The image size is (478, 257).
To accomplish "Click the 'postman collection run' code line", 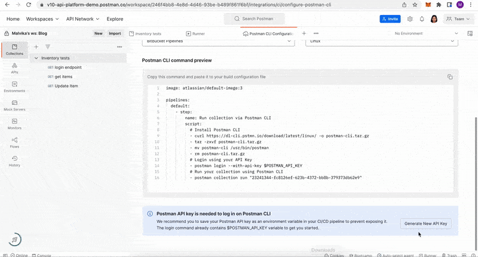I will point(276,178).
